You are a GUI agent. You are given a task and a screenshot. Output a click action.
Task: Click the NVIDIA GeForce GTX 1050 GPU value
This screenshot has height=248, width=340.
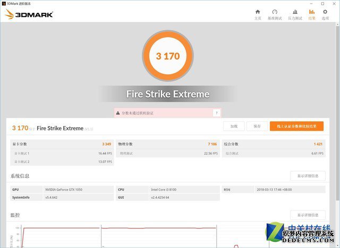pos(64,190)
